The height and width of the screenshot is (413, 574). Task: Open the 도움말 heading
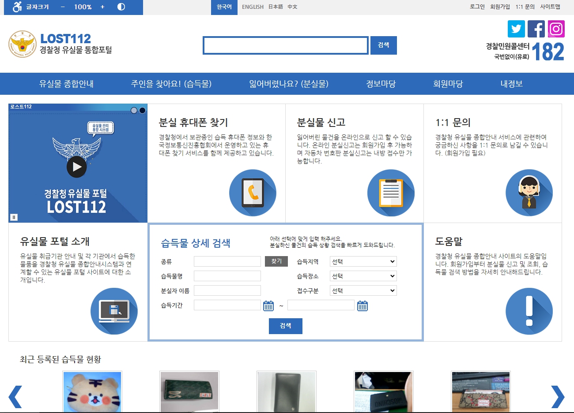coord(449,242)
